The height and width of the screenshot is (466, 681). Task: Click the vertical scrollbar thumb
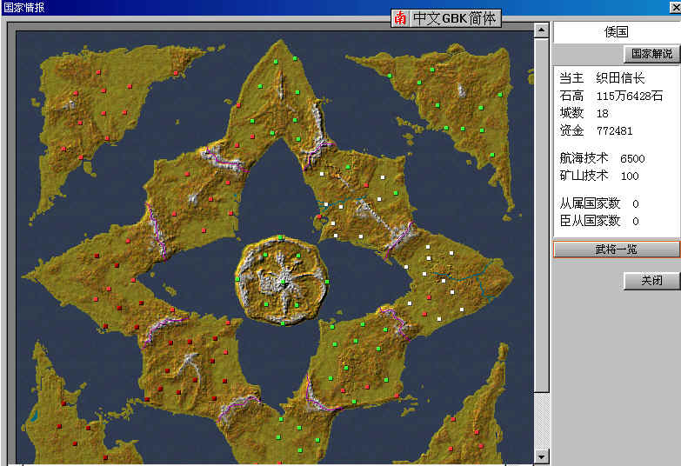pyautogui.click(x=541, y=215)
